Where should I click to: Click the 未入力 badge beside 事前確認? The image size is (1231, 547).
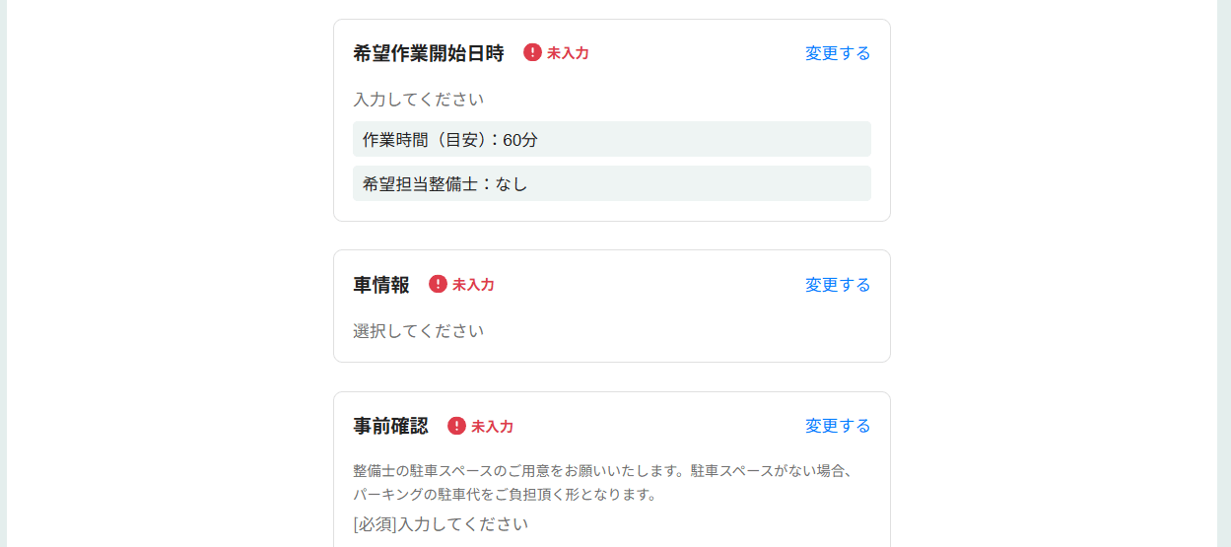coord(492,427)
